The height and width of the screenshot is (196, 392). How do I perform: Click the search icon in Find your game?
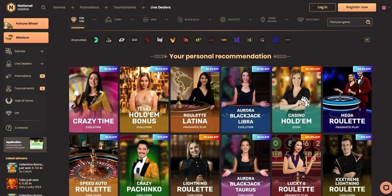click(x=368, y=22)
